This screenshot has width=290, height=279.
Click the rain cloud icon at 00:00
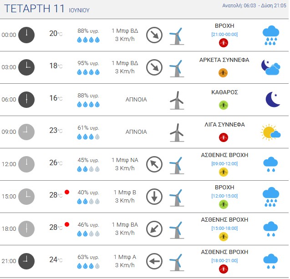271,36
